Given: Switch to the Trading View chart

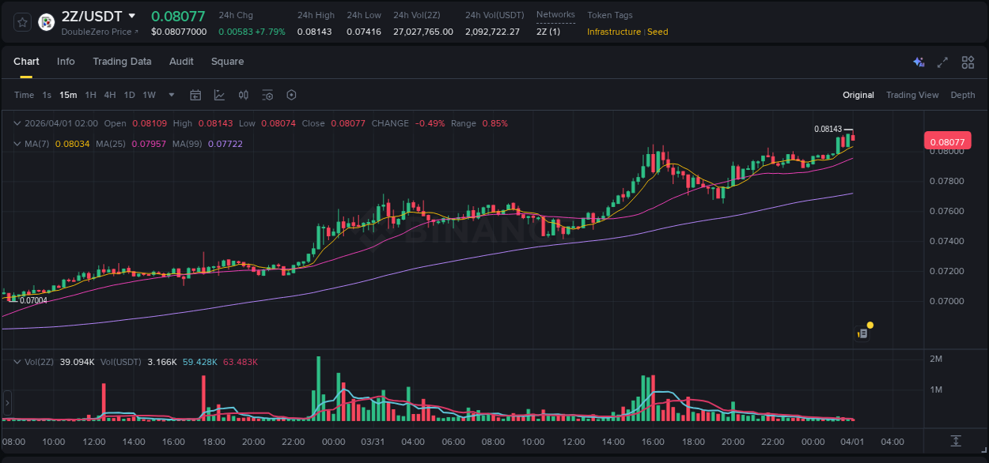Looking at the screenshot, I should tap(912, 95).
